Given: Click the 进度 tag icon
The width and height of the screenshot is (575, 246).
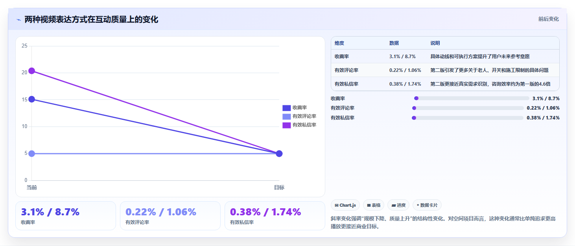Looking at the screenshot, I should pos(393,205).
